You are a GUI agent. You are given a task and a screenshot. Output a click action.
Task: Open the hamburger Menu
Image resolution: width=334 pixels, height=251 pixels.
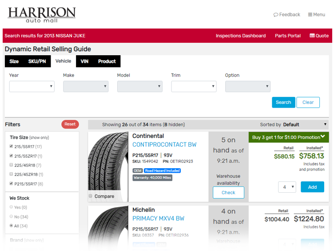[317, 15]
